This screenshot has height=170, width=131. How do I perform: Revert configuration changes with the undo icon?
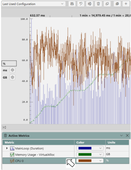click(x=81, y=4)
